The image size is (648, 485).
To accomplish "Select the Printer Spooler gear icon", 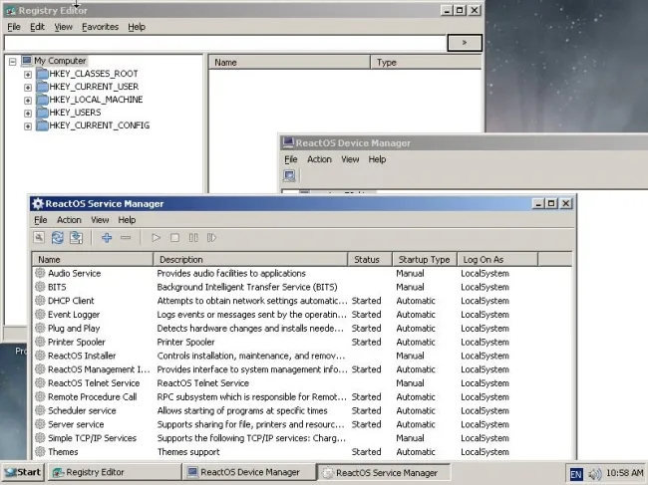I will pos(40,342).
